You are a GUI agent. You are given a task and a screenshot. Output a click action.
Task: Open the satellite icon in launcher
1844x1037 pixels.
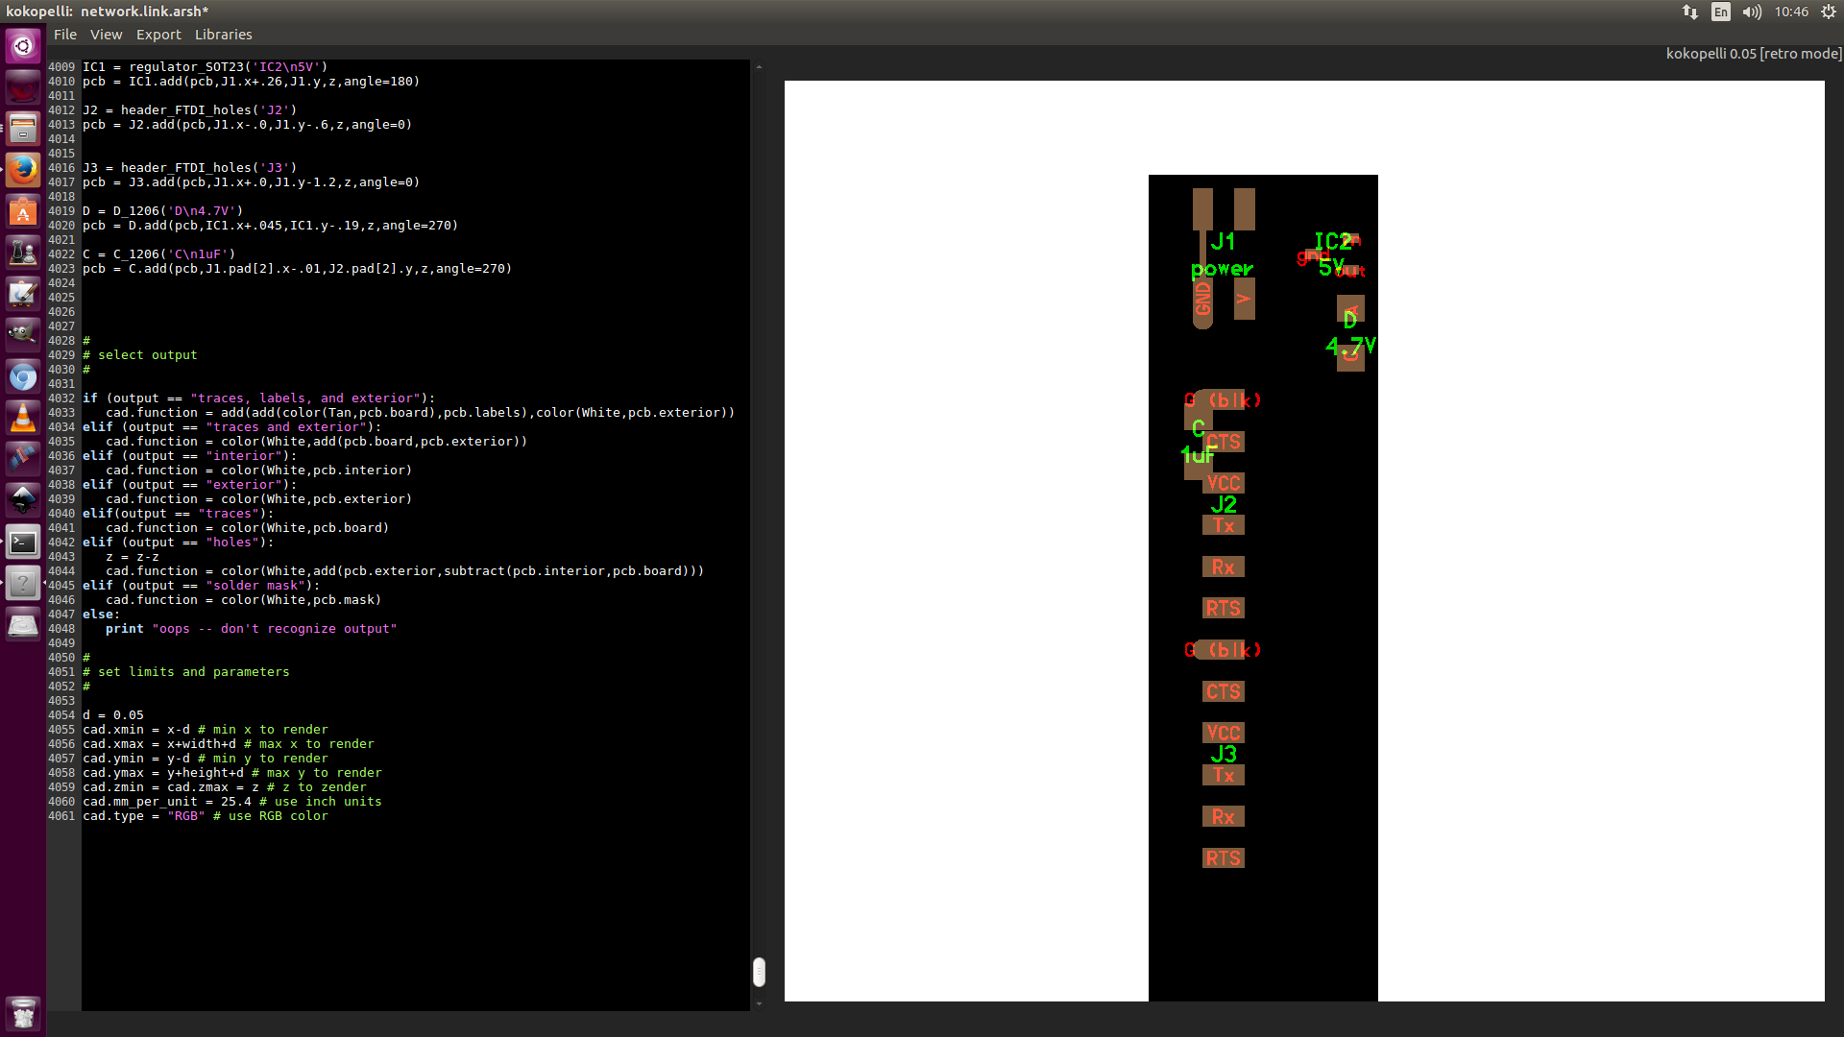[x=23, y=459]
